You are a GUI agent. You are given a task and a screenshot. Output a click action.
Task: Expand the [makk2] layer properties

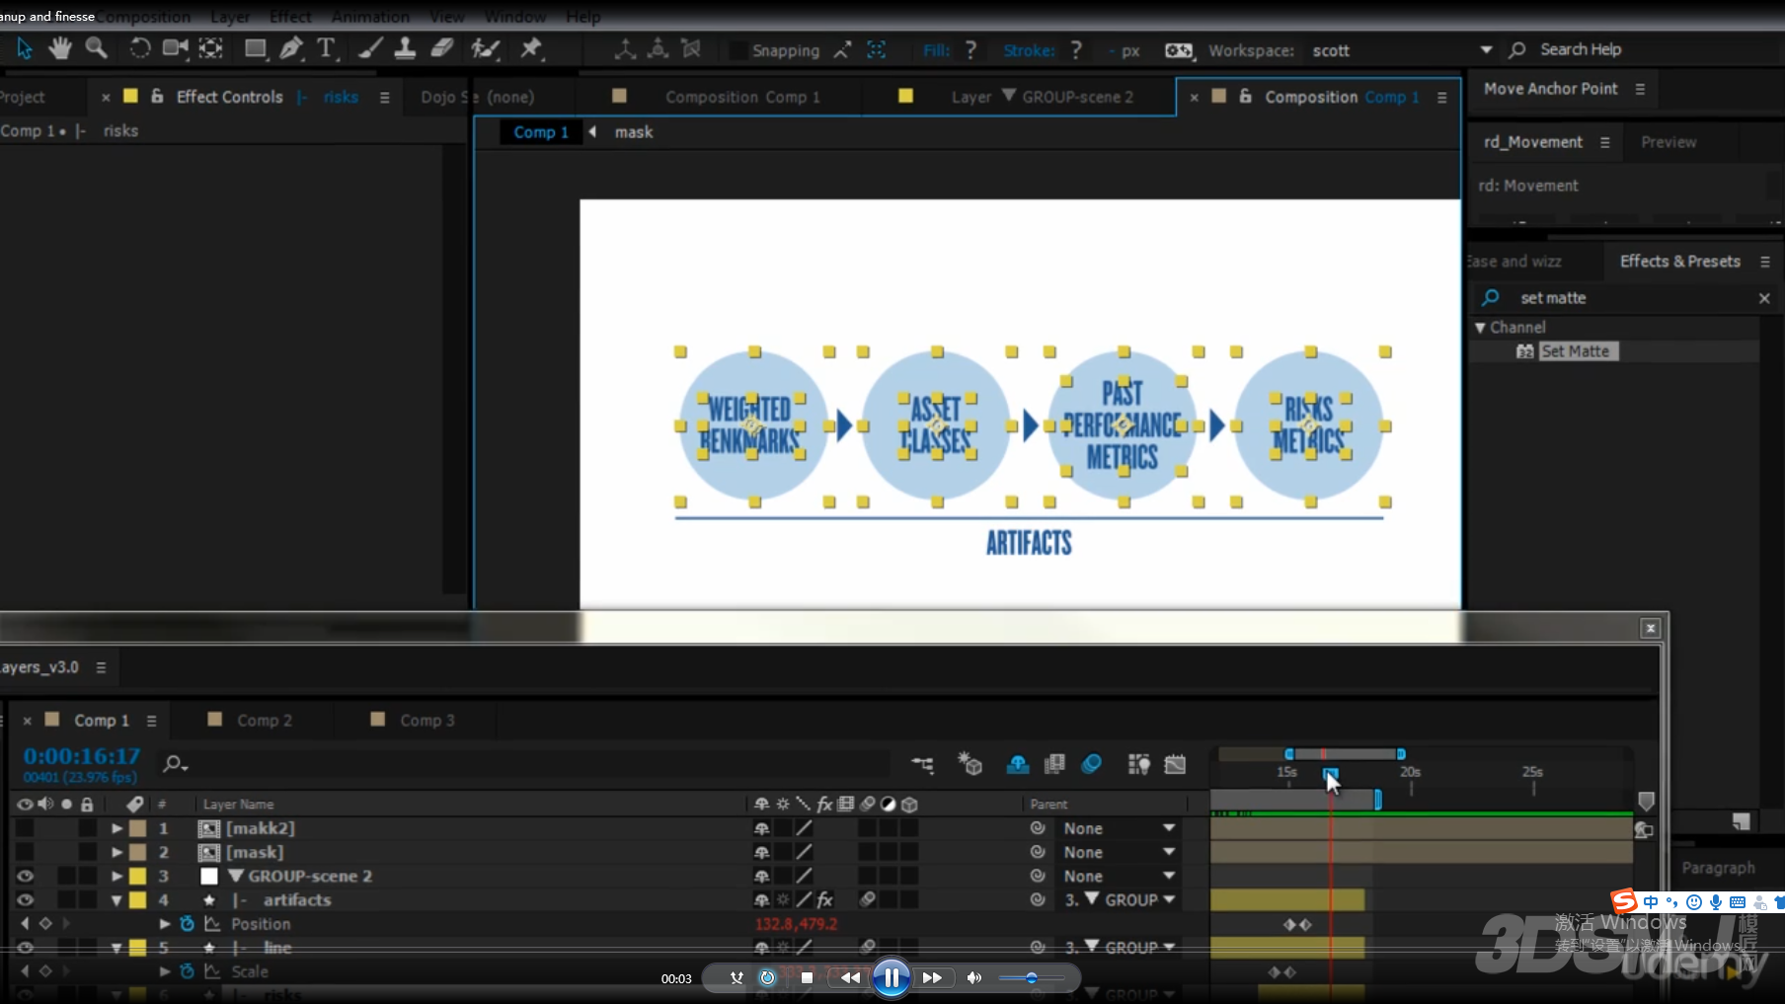point(116,828)
